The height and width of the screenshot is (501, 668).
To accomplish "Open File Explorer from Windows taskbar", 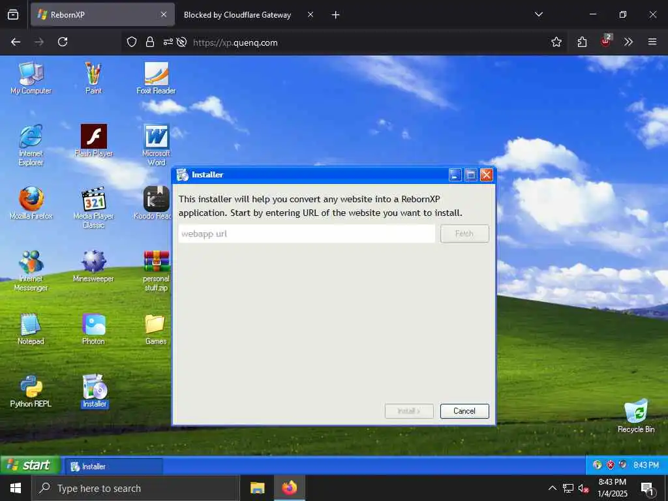I will coord(257,488).
